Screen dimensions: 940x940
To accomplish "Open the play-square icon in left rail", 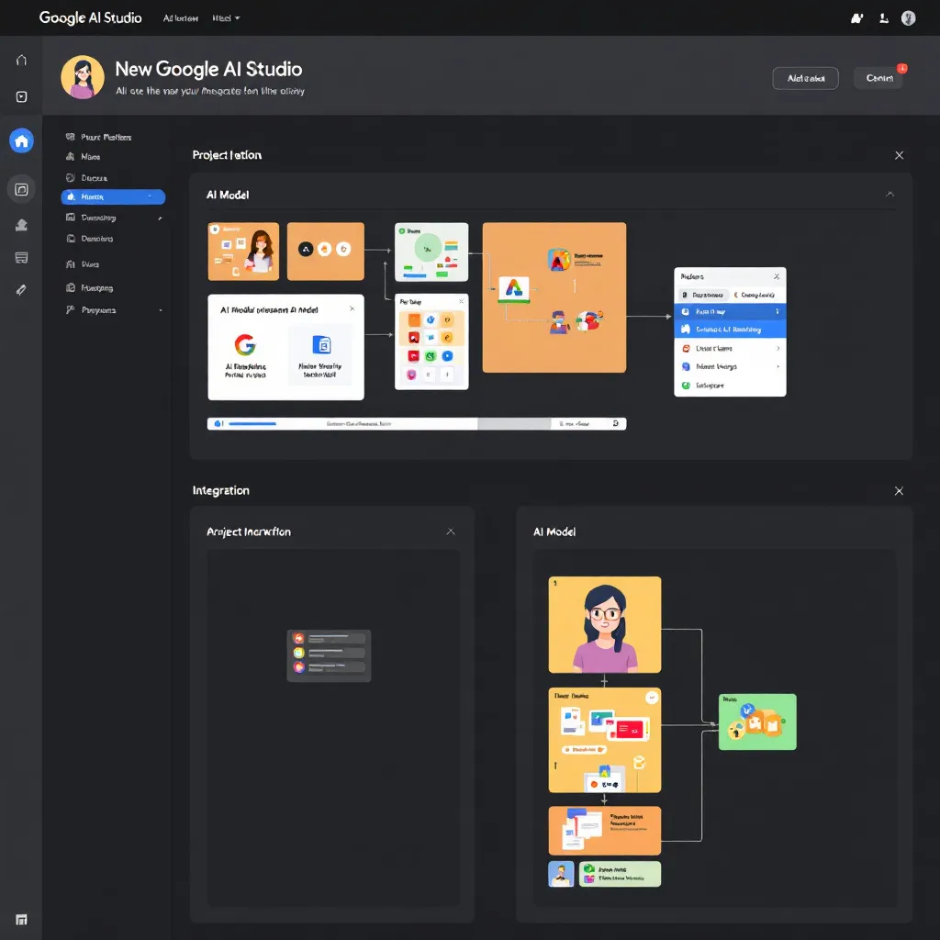I will (x=22, y=96).
